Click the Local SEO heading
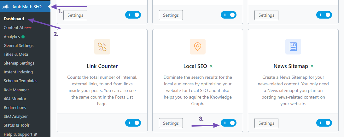Image resolution: width=344 pixels, height=137 pixels. pyautogui.click(x=195, y=66)
